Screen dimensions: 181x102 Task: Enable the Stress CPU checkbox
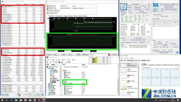[x=49, y=5]
